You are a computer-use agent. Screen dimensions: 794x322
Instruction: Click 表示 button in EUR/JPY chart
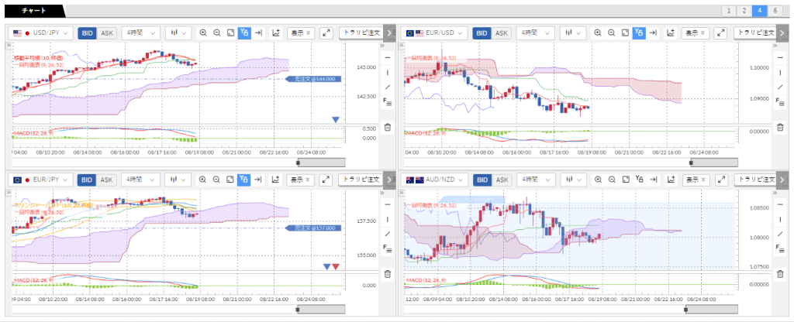(300, 180)
